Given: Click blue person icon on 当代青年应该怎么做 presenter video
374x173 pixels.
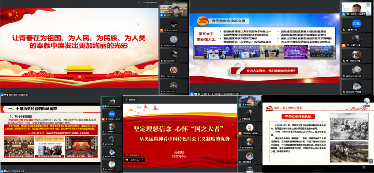Looking at the screenshot, I should (343, 14).
